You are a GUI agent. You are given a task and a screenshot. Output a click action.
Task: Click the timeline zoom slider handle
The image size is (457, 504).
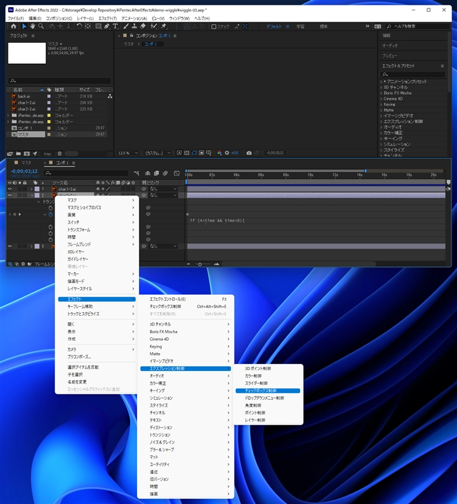click(x=200, y=264)
